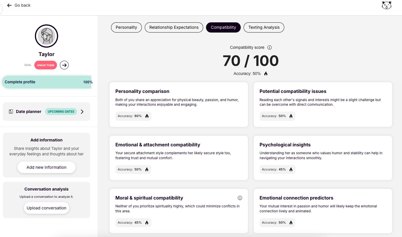Switch to the Personality tab
The height and width of the screenshot is (237, 402).
point(126,27)
